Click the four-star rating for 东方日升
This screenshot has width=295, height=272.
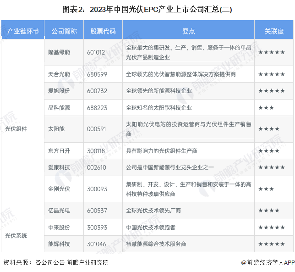point(269,151)
